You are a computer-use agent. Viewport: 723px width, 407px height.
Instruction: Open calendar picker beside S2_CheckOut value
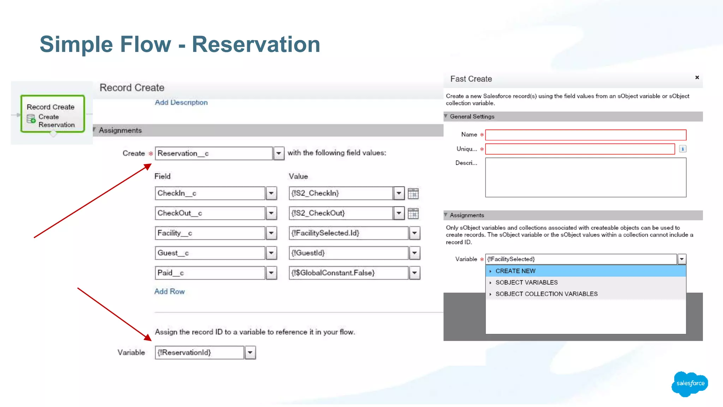click(413, 213)
